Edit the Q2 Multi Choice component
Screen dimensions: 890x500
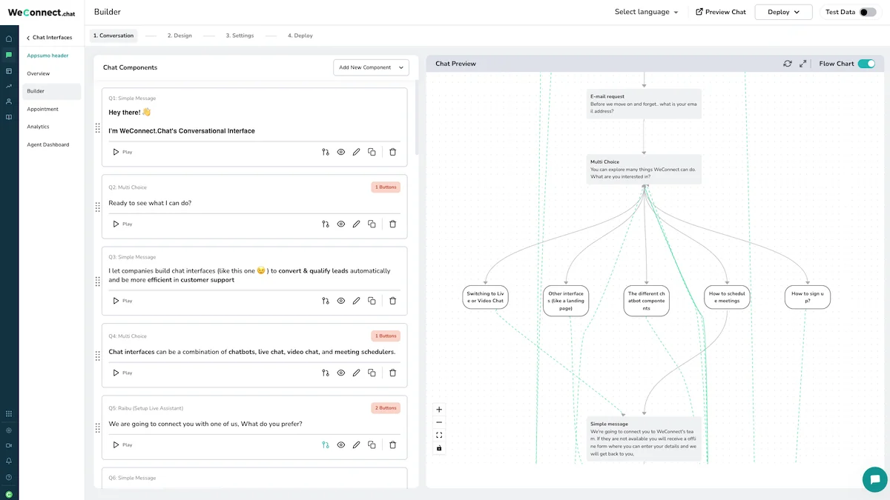pos(357,224)
